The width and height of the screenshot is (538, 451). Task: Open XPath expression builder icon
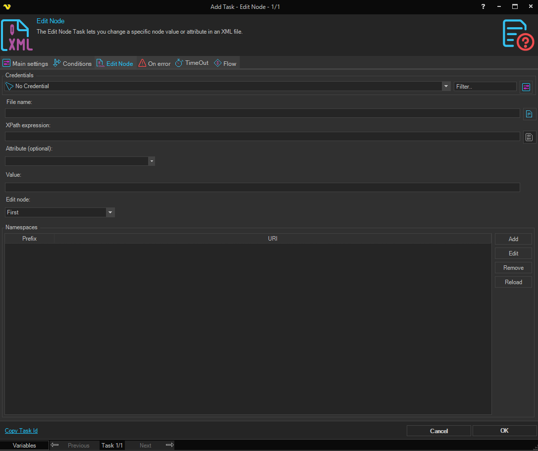(x=529, y=137)
